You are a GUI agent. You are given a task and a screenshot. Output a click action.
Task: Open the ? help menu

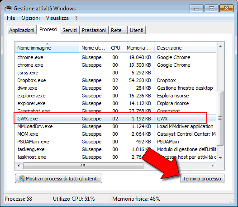click(x=76, y=18)
